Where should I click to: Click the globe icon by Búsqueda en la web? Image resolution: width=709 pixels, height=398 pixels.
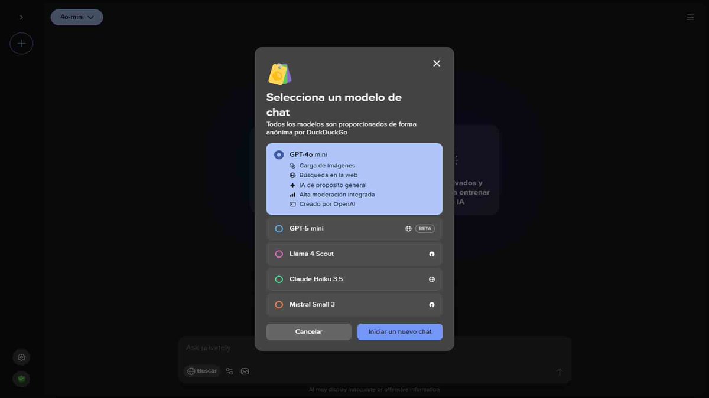click(x=292, y=175)
